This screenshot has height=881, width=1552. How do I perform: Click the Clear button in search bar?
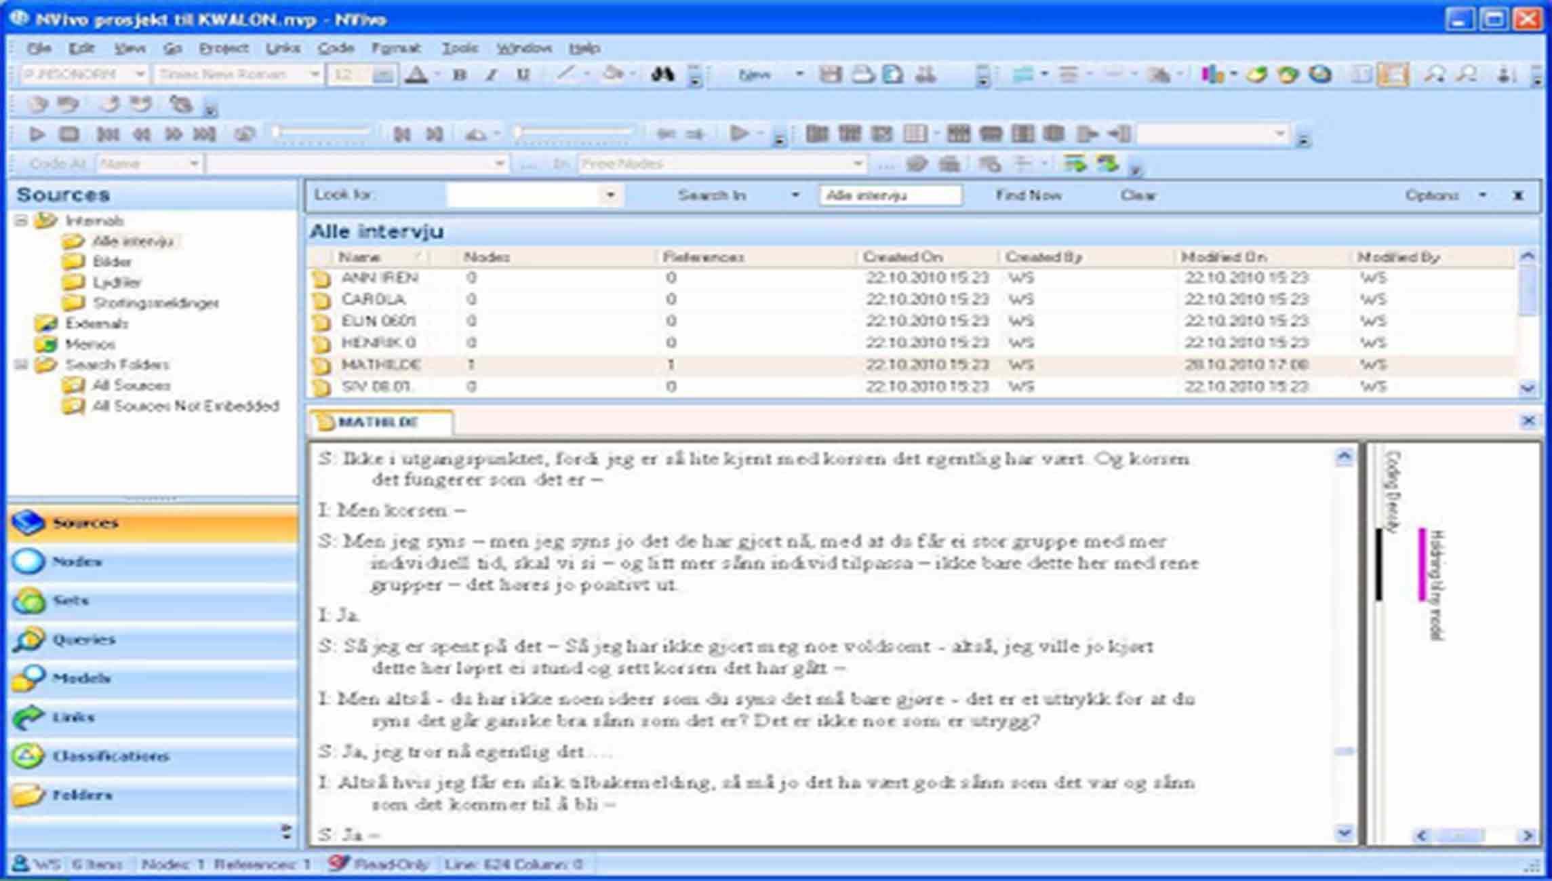(1137, 195)
